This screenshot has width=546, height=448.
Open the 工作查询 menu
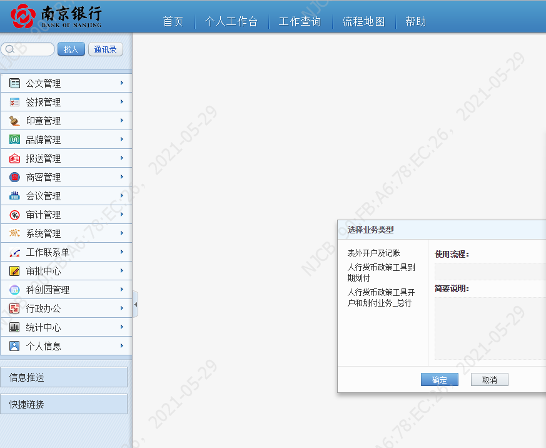point(300,22)
